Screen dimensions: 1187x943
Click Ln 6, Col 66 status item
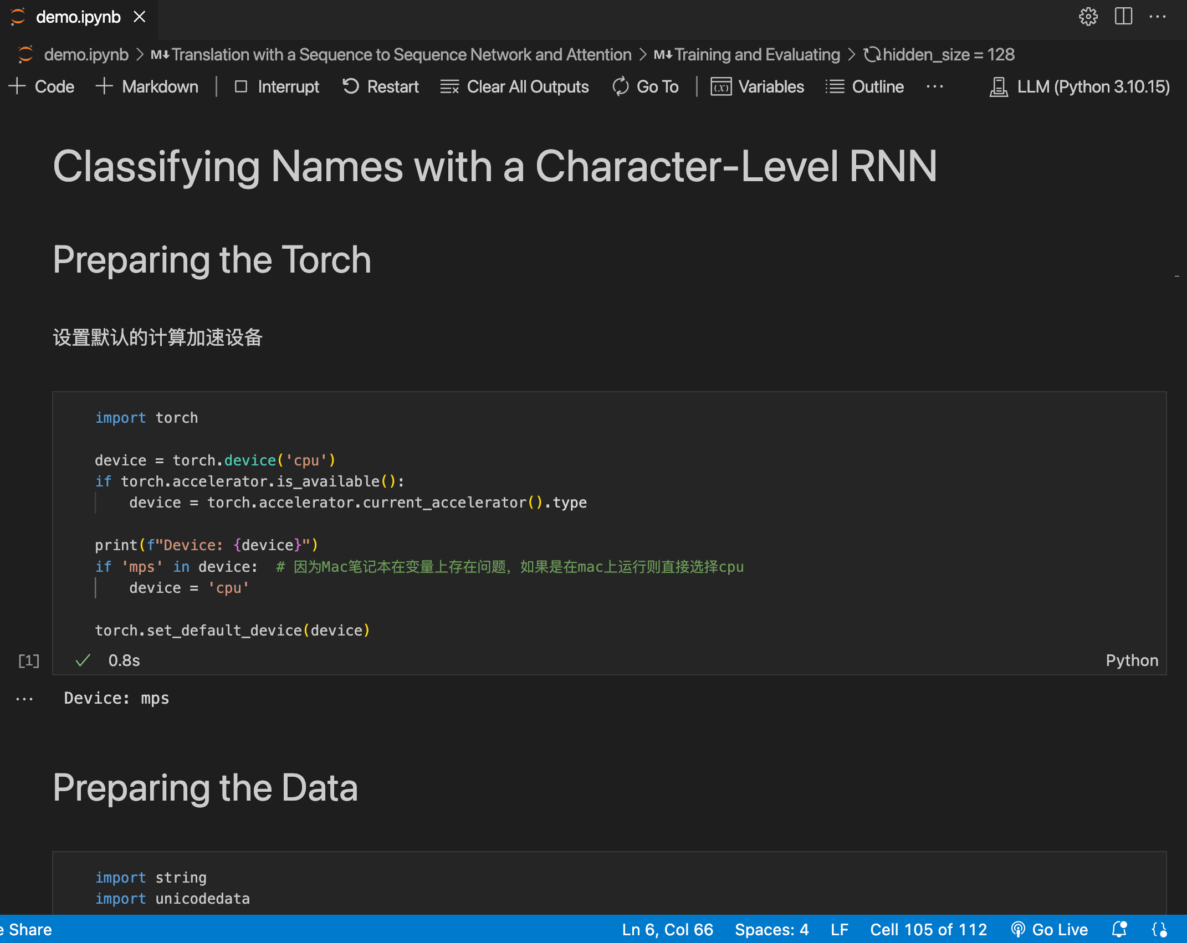[x=667, y=930]
